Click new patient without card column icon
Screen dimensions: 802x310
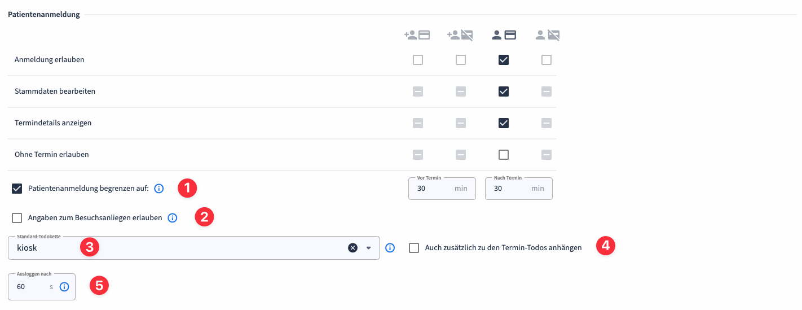(x=460, y=35)
